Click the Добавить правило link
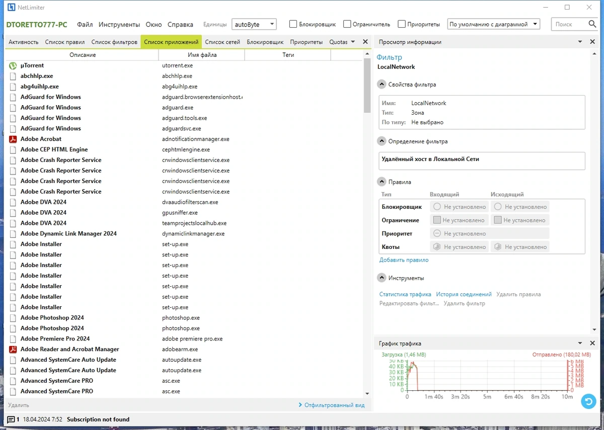Viewport: 604px width, 430px height. pyautogui.click(x=404, y=260)
